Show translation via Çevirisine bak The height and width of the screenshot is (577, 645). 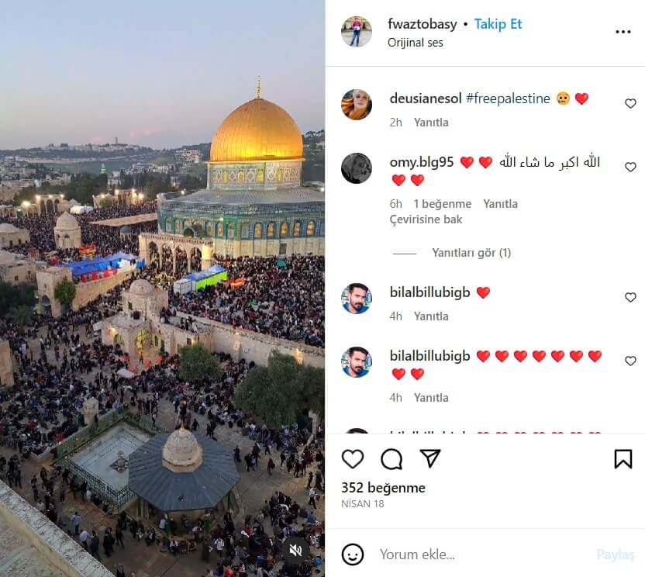[x=426, y=219]
